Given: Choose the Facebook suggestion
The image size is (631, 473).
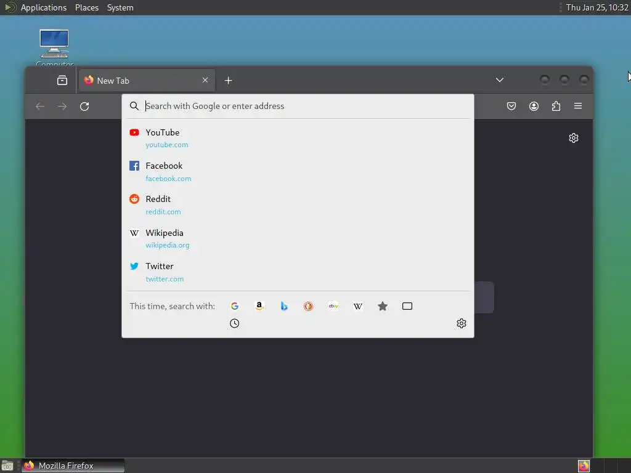Looking at the screenshot, I should coord(298,172).
